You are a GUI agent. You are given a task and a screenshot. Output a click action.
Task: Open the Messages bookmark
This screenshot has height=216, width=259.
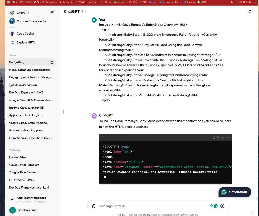[120, 2]
